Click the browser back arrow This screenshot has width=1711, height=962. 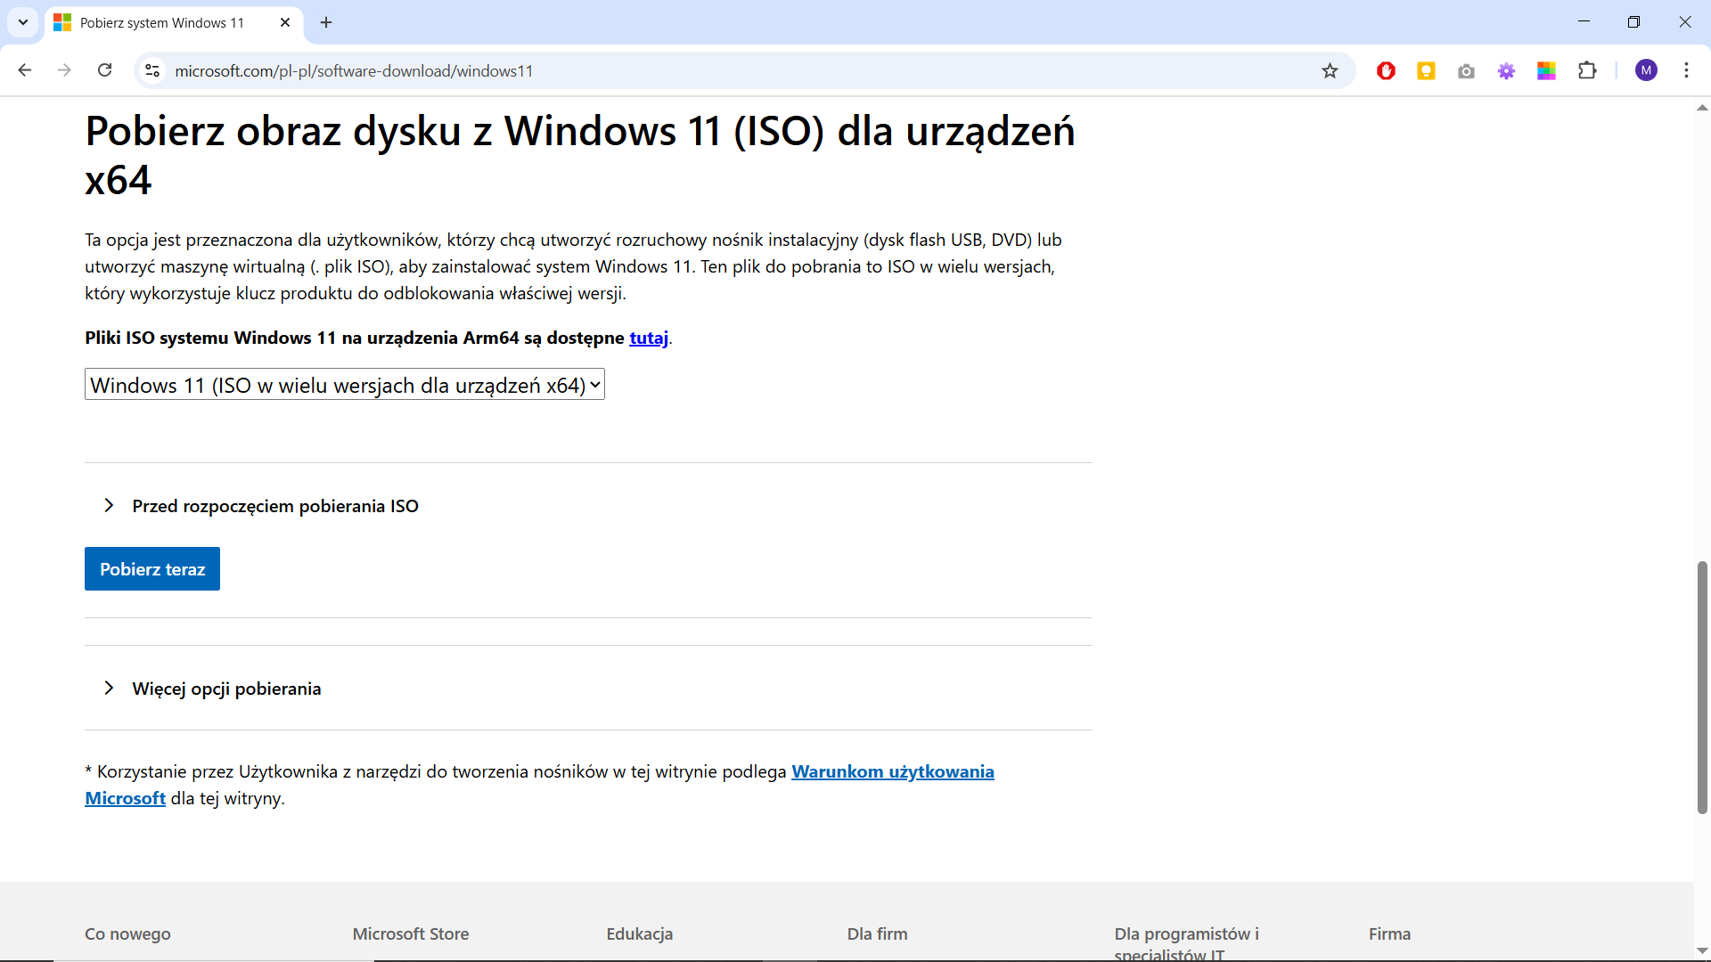point(25,70)
